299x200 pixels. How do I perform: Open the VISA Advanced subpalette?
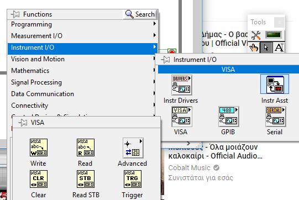point(133,148)
